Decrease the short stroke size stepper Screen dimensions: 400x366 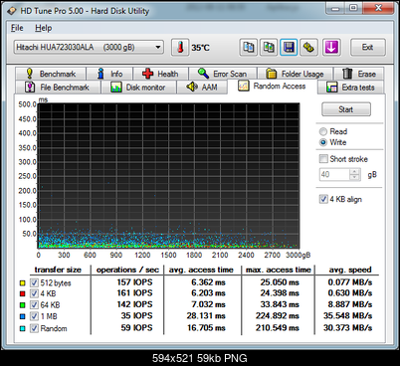(355, 177)
